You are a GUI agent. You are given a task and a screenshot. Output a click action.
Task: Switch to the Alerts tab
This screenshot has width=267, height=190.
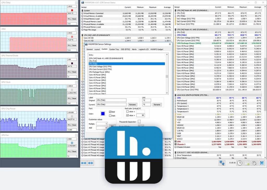134,49
